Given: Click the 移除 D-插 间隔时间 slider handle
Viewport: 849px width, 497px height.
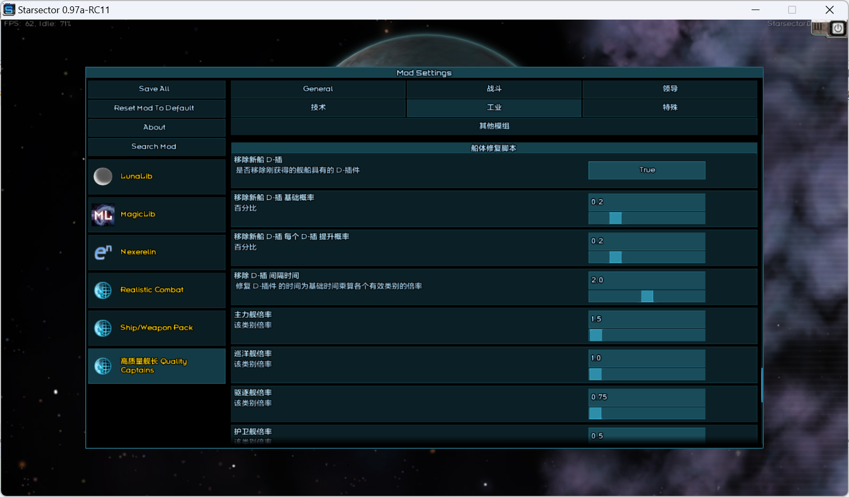Looking at the screenshot, I should pyautogui.click(x=647, y=296).
